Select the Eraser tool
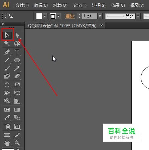149x150 pixels. tap(17, 76)
